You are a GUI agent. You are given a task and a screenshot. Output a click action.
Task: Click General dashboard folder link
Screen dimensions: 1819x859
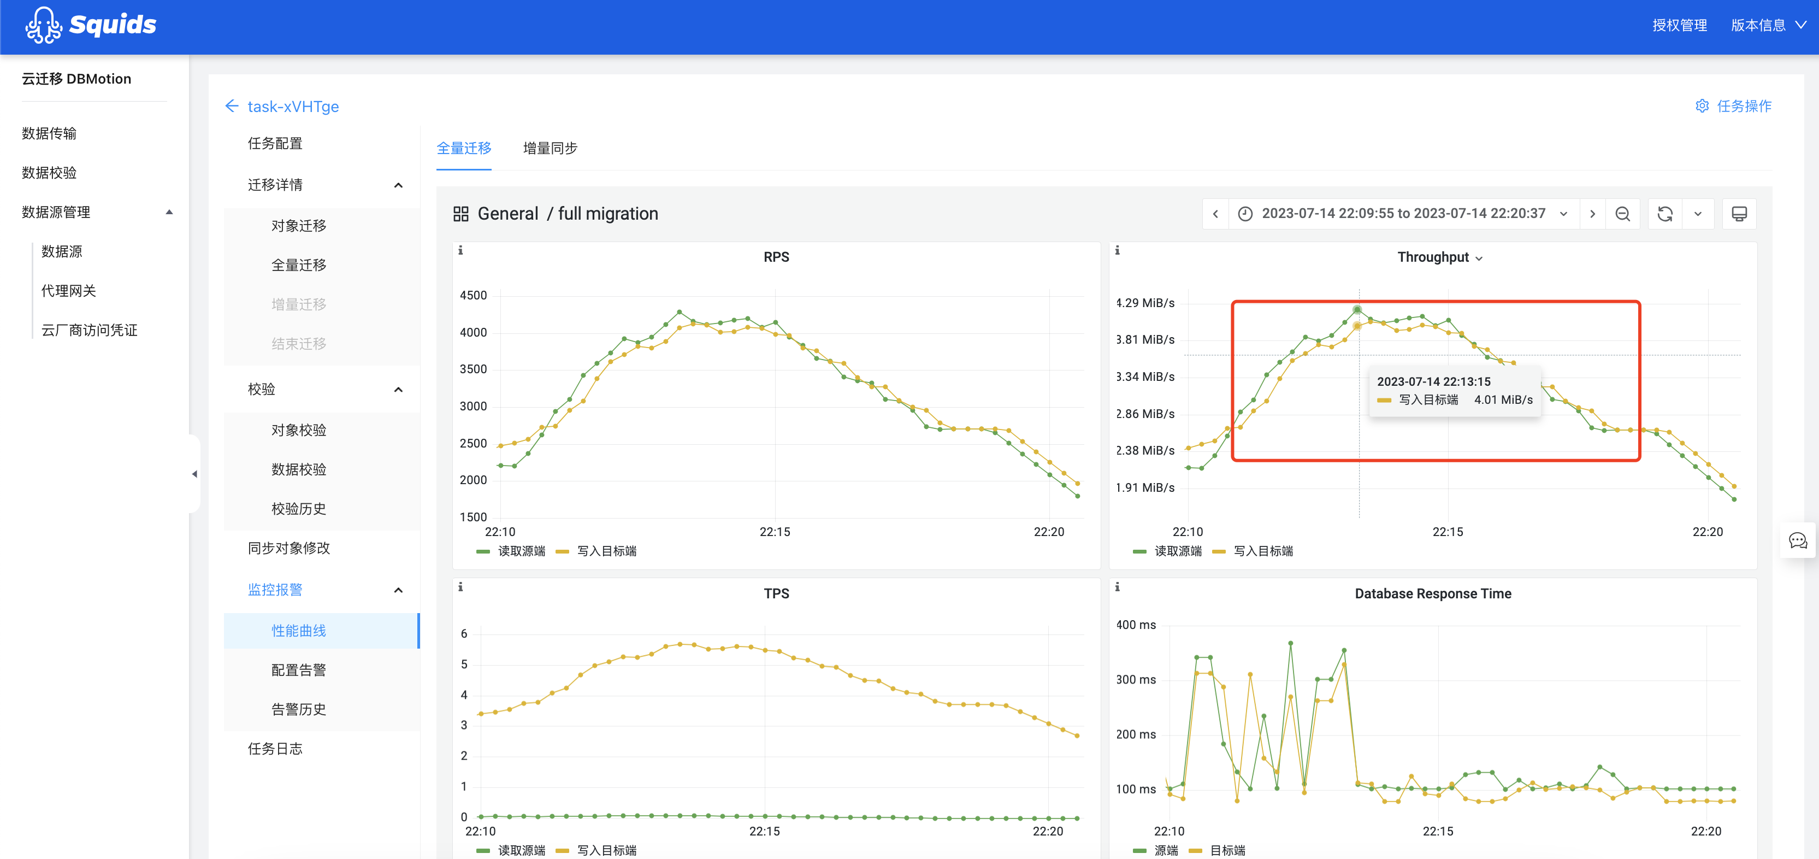(507, 214)
